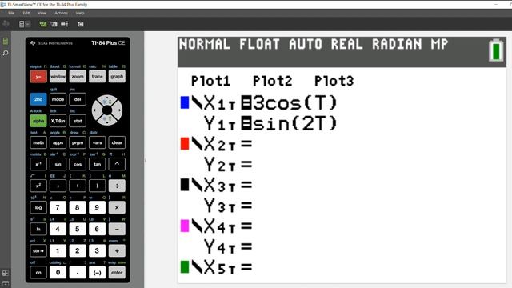Click the white calculator-and-screen toolbar icon
Screen dimensions: 512x288
coord(54,24)
